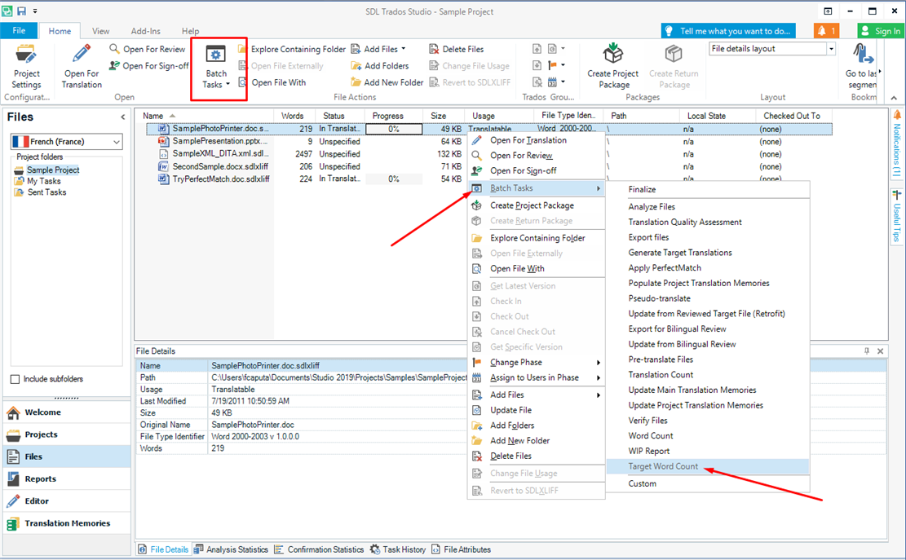Image resolution: width=906 pixels, height=560 pixels.
Task: Open Project Settings in the ribbon
Action: point(27,66)
